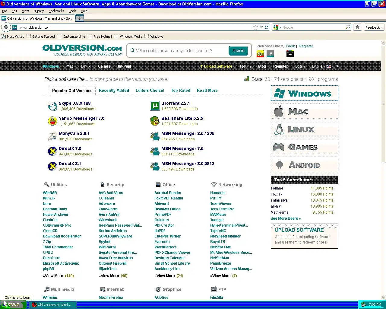Open Firefox home page icon
Image resolution: width=386 pixels, height=309 pixels.
[358, 27]
